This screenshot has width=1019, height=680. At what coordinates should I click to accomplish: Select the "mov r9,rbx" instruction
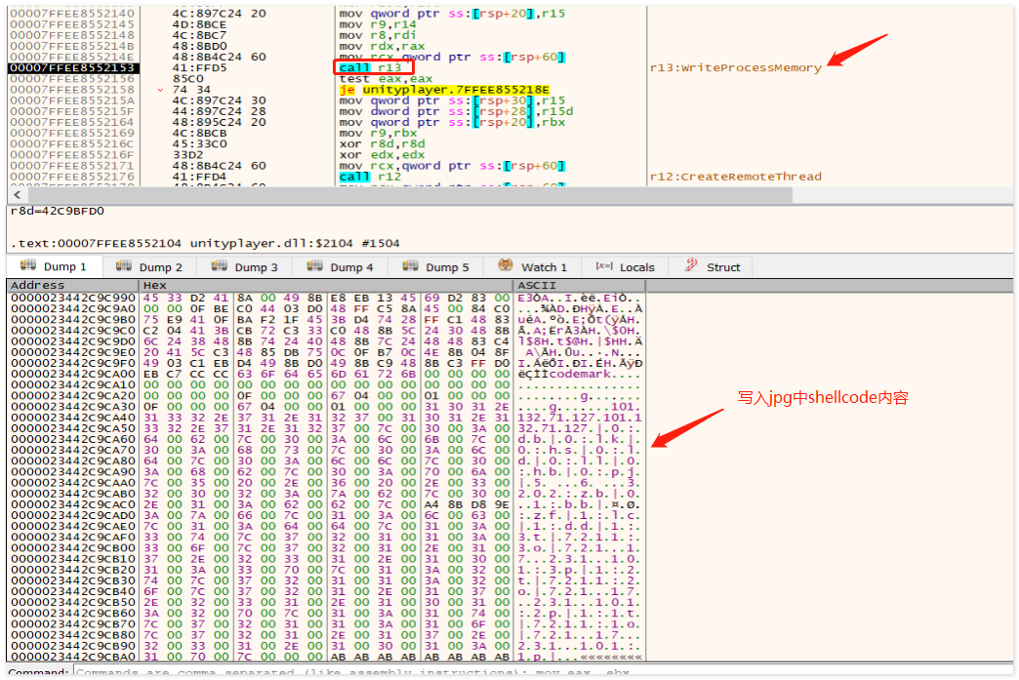coord(379,133)
